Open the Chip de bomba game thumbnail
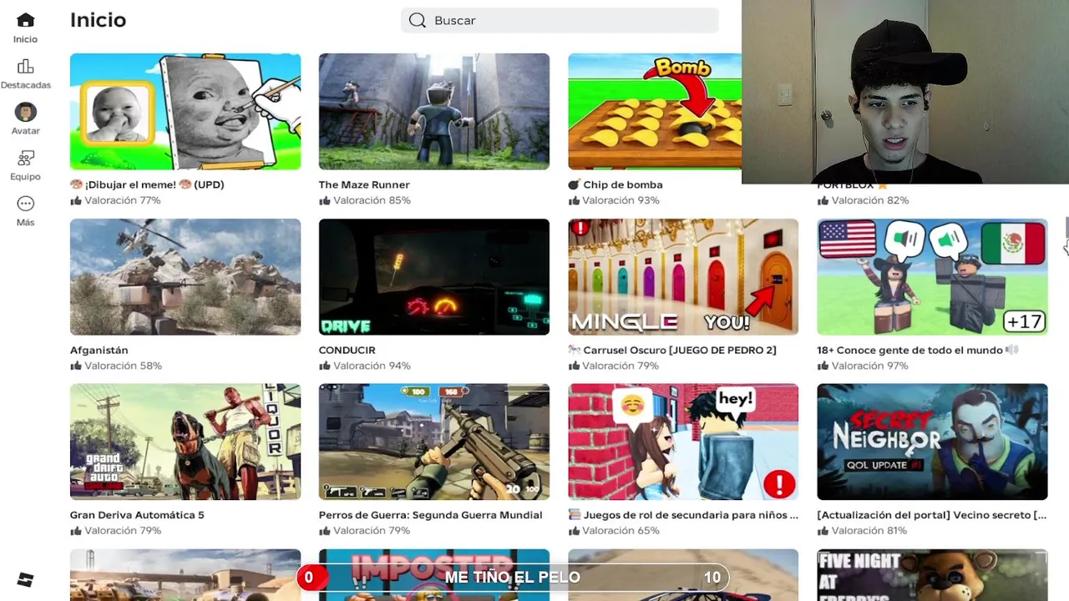This screenshot has height=601, width=1069. tap(655, 111)
